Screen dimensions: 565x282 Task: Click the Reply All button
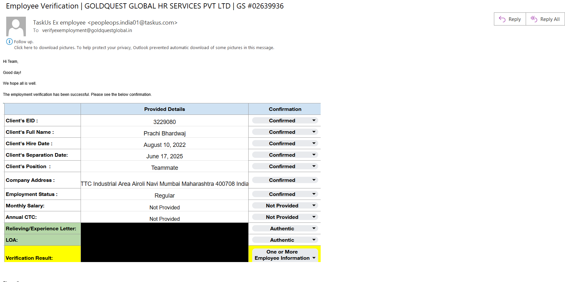(x=545, y=19)
